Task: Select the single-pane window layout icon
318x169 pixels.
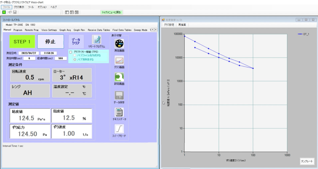Action: pos(67,12)
